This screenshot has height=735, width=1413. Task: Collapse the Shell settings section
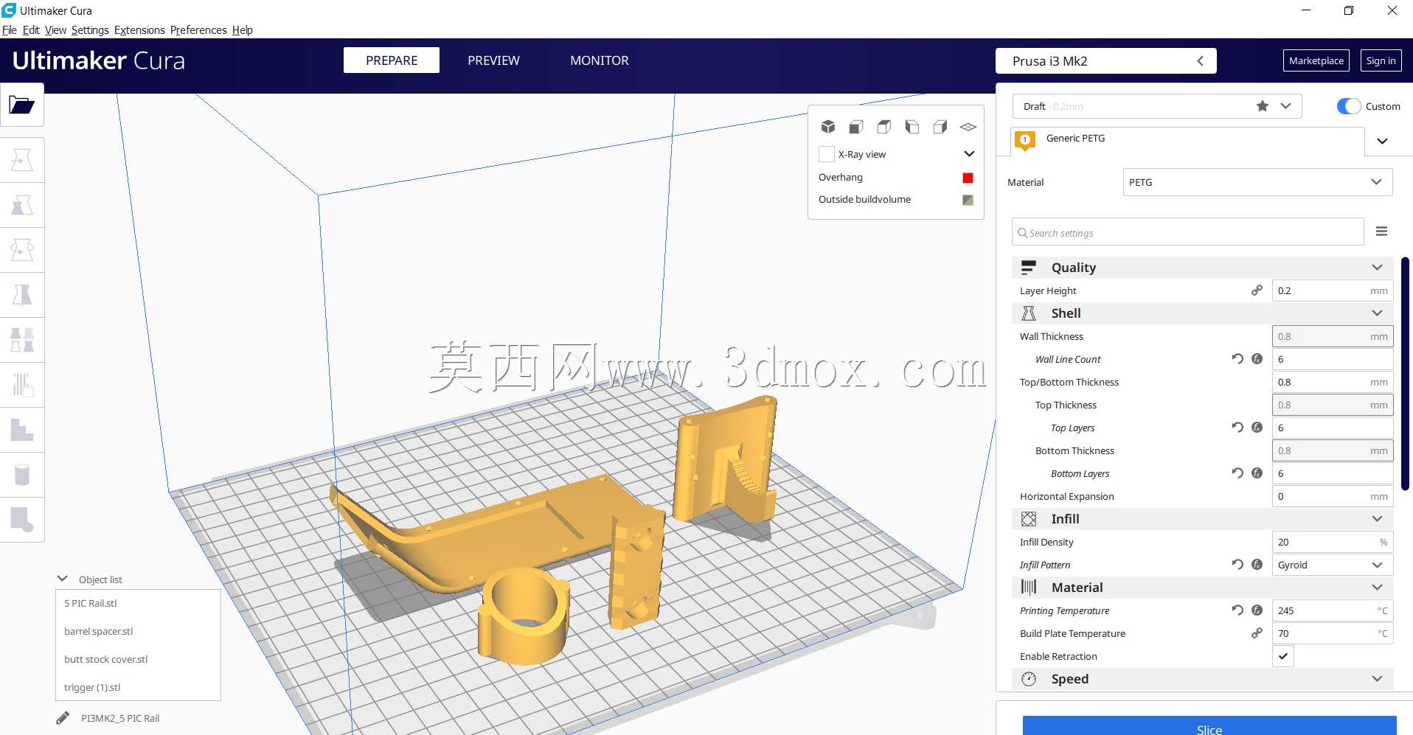pos(1203,313)
